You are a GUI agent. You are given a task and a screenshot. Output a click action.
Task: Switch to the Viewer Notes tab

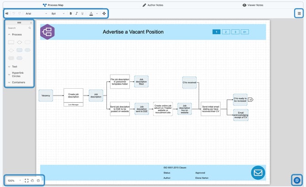pyautogui.click(x=253, y=5)
